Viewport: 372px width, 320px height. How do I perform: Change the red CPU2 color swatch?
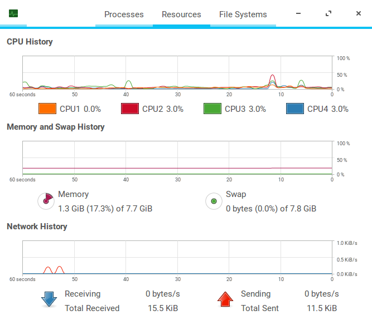[x=130, y=109]
